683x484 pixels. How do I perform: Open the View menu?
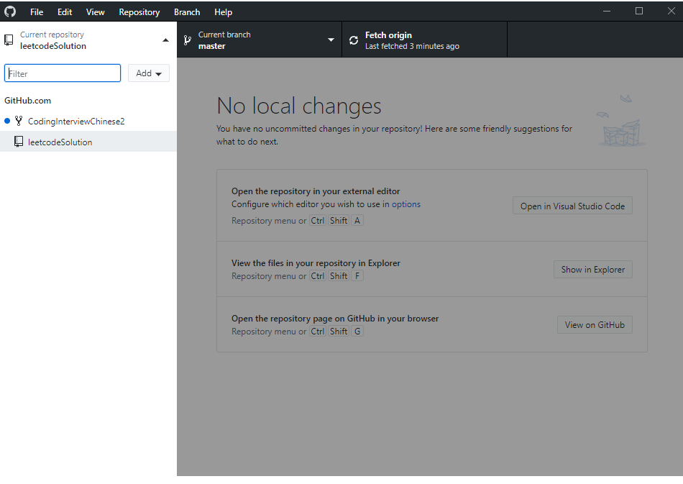coord(95,12)
